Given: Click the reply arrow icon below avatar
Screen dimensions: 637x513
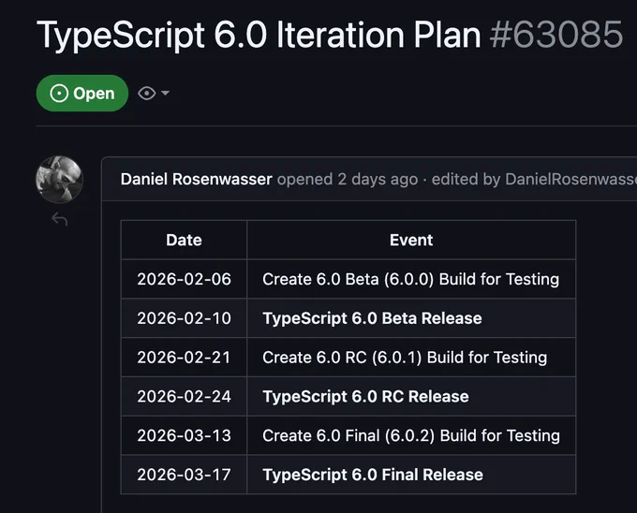Looking at the screenshot, I should (x=59, y=219).
